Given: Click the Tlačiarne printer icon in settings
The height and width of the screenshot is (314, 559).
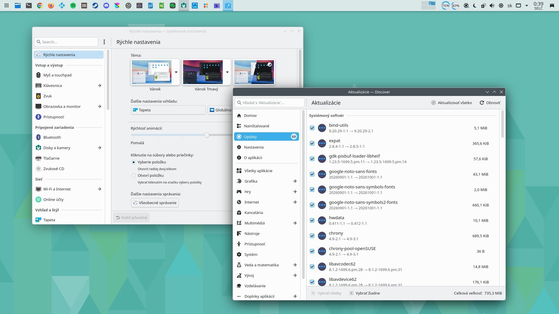Looking at the screenshot, I should pyautogui.click(x=38, y=158).
